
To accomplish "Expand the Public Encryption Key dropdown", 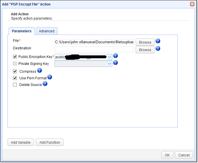I will (x=109, y=57).
